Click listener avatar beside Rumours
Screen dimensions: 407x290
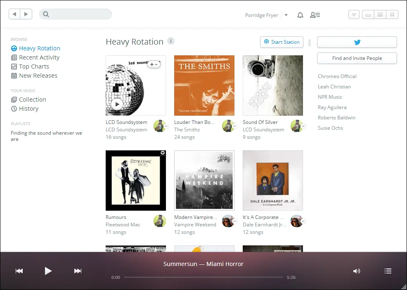click(160, 221)
